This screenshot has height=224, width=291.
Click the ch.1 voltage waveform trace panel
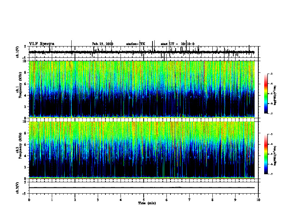[144, 52]
